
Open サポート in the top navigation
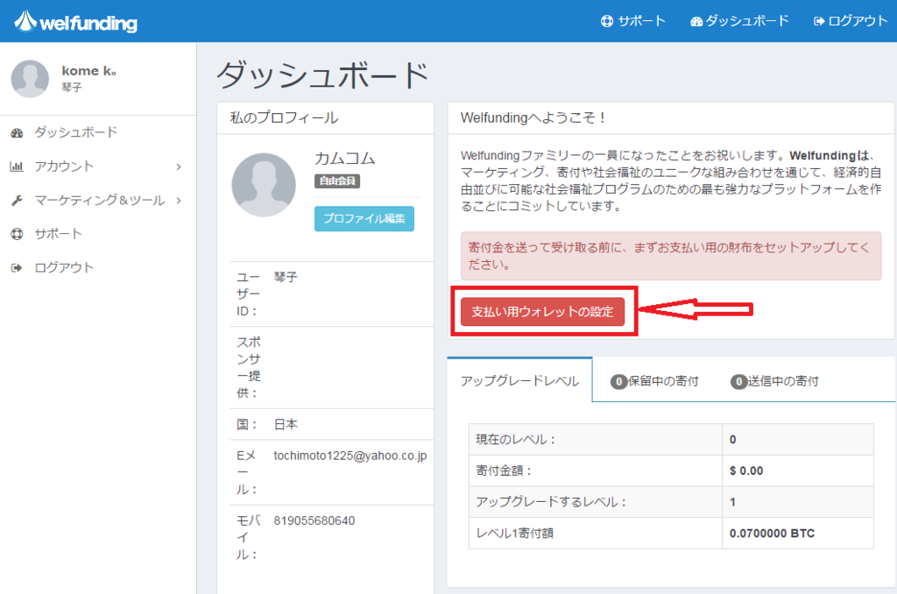pos(633,21)
